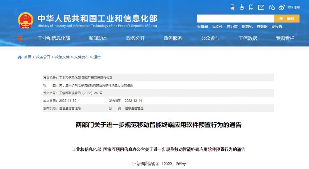309x169 pixels.
Task: Open the 查数据 quick link
Action: coord(262,27)
